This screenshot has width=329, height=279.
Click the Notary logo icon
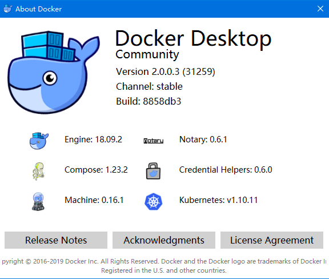[154, 141]
